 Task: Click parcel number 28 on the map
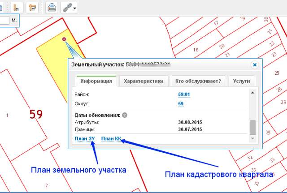[x=279, y=90]
